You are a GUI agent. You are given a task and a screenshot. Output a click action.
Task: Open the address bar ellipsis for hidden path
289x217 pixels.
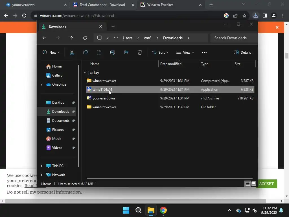coord(116,38)
